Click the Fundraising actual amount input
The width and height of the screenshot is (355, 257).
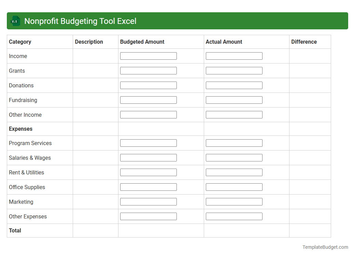click(234, 100)
